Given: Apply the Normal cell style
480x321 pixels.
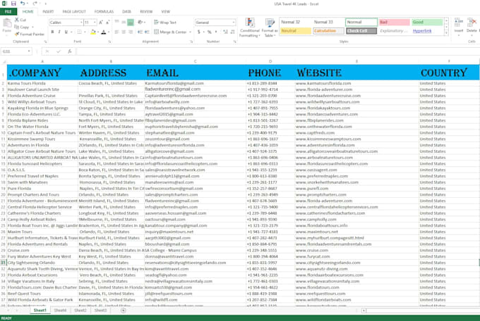Looking at the screenshot, I should click(361, 22).
